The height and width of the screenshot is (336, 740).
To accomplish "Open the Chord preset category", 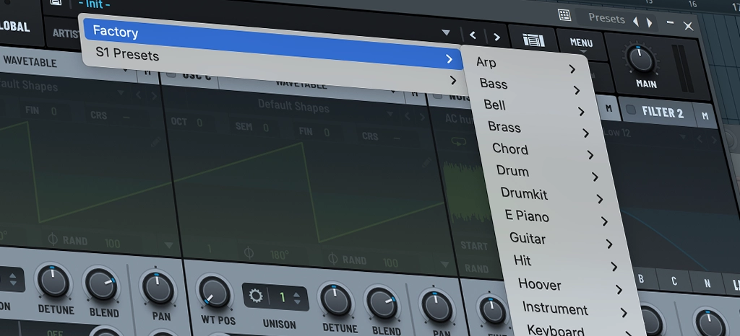I will tap(510, 149).
